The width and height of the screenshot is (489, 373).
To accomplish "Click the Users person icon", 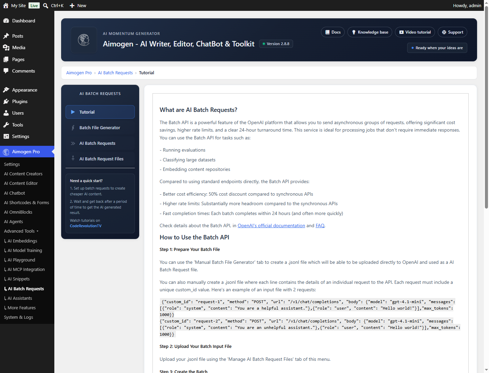I will (x=6, y=113).
